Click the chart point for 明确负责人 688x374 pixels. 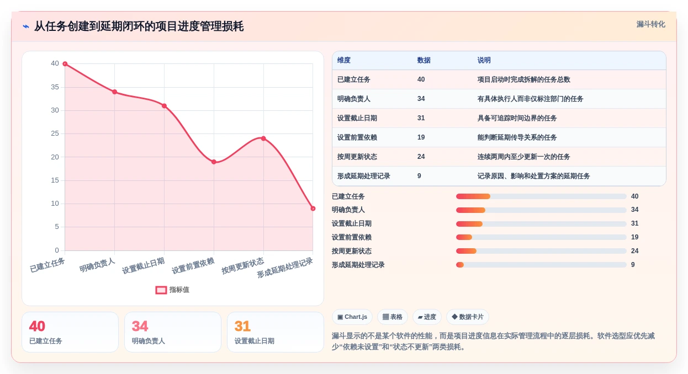pos(114,92)
